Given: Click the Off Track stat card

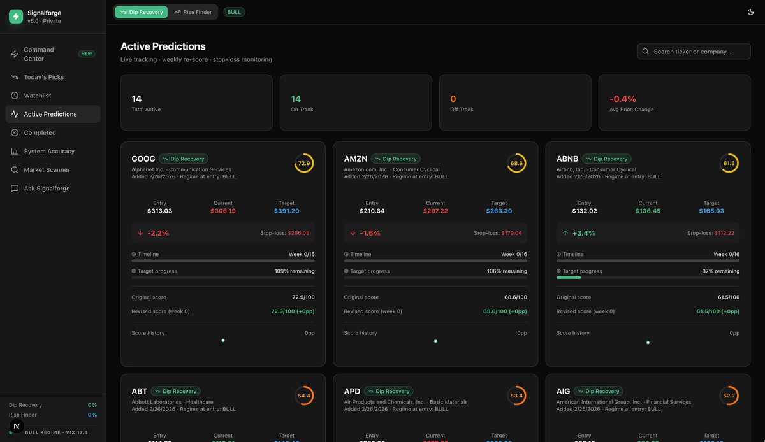Looking at the screenshot, I should point(515,103).
